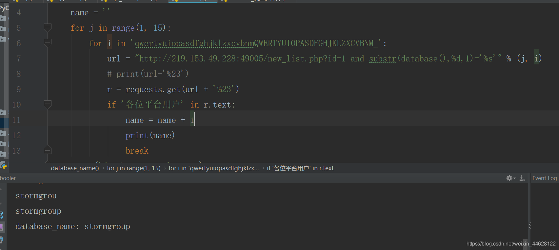Click the '各位平台用户' string on line 10
Viewport: 559px width, 250px height.
(x=152, y=105)
